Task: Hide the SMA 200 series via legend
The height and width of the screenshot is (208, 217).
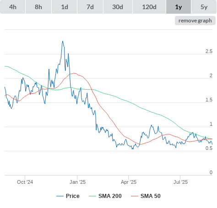Action: [110, 196]
